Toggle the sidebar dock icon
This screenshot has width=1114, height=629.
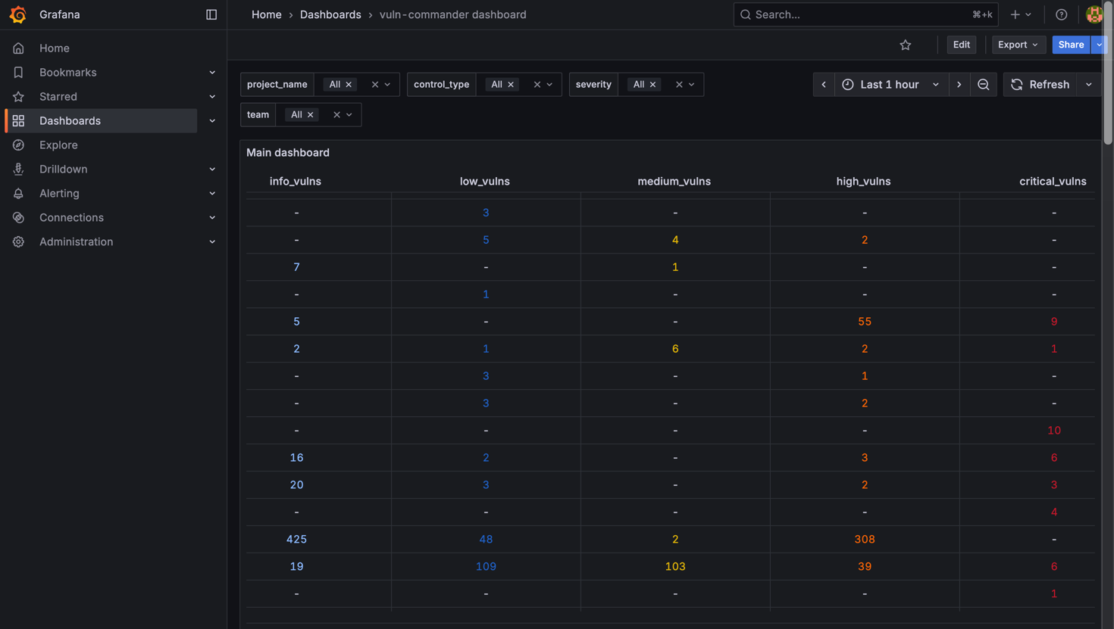[211, 14]
